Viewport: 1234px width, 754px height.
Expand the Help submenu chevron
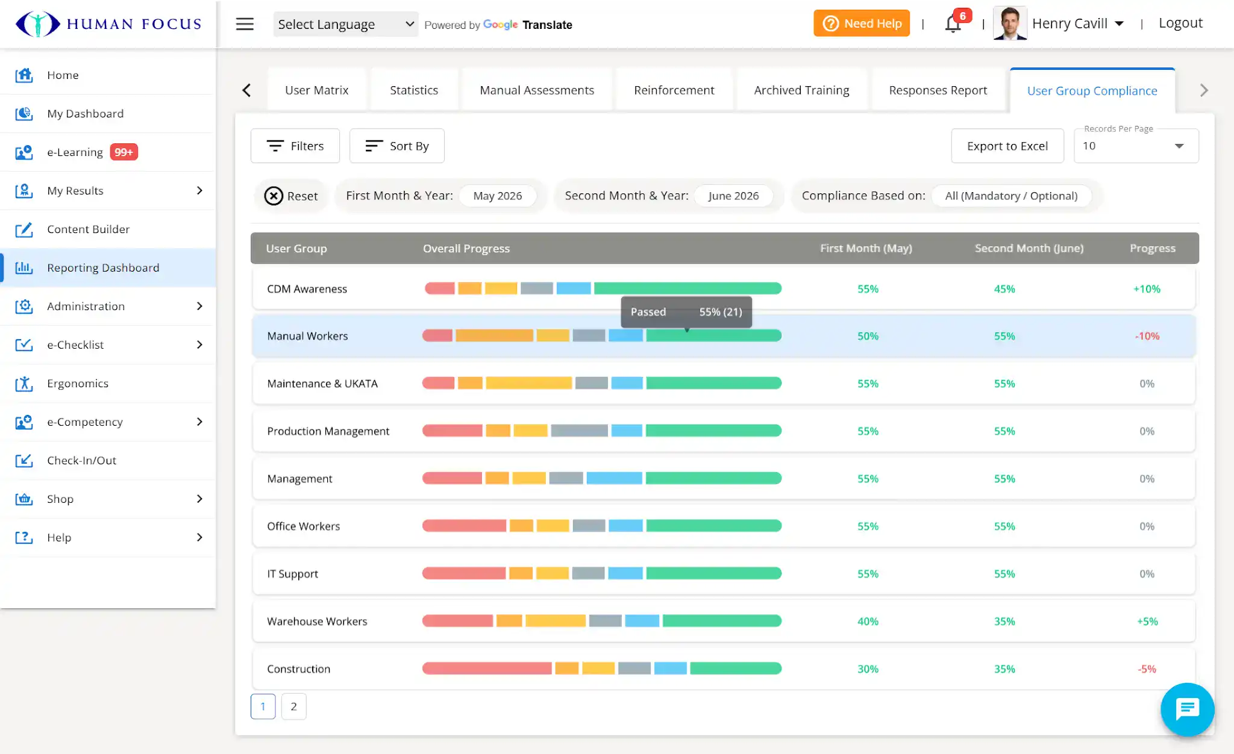[199, 537]
